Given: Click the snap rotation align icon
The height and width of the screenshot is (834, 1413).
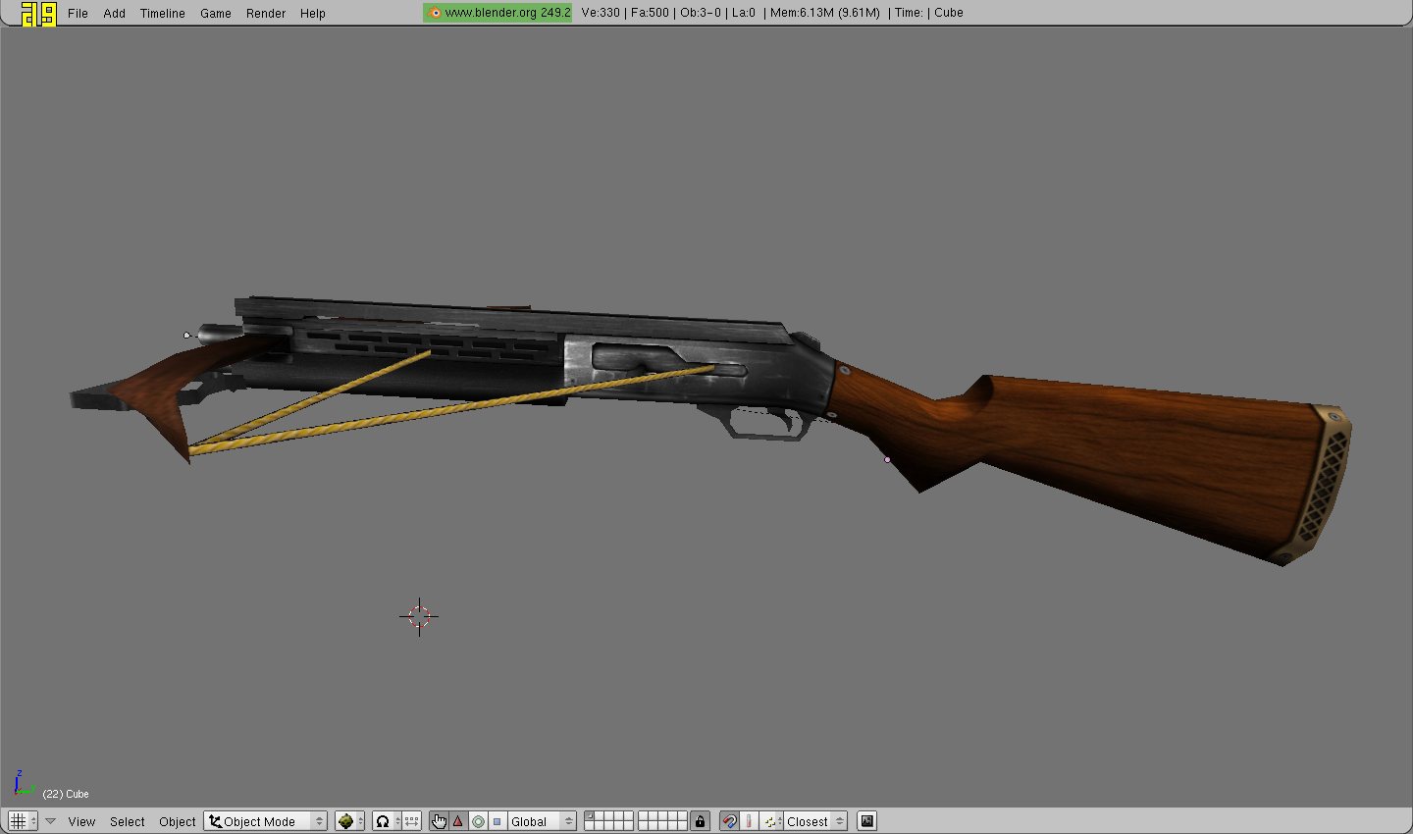Looking at the screenshot, I should (750, 821).
